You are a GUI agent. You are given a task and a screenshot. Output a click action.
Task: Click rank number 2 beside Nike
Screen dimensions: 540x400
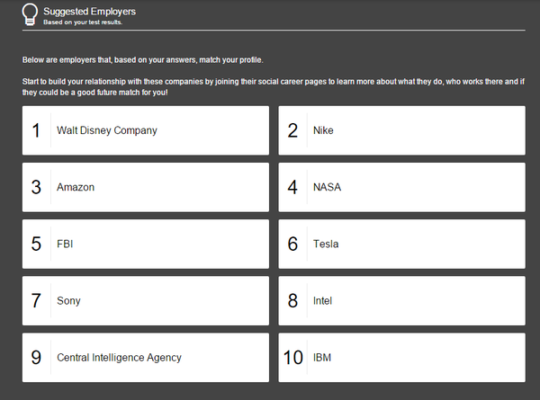(x=292, y=130)
